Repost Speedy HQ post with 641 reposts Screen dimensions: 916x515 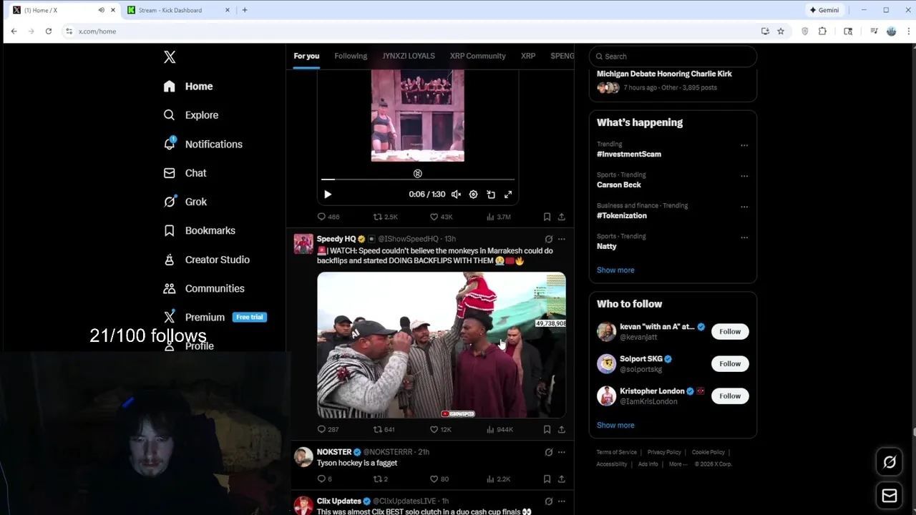[384, 429]
